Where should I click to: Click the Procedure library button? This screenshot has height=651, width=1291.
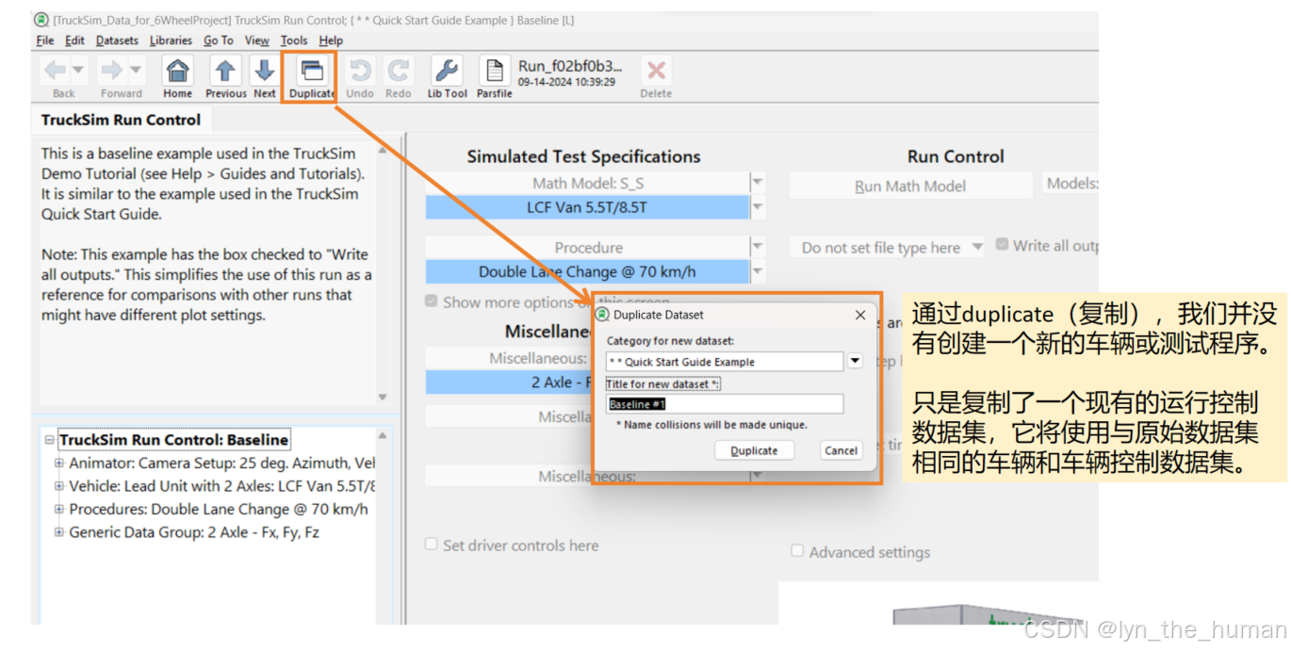click(x=586, y=247)
